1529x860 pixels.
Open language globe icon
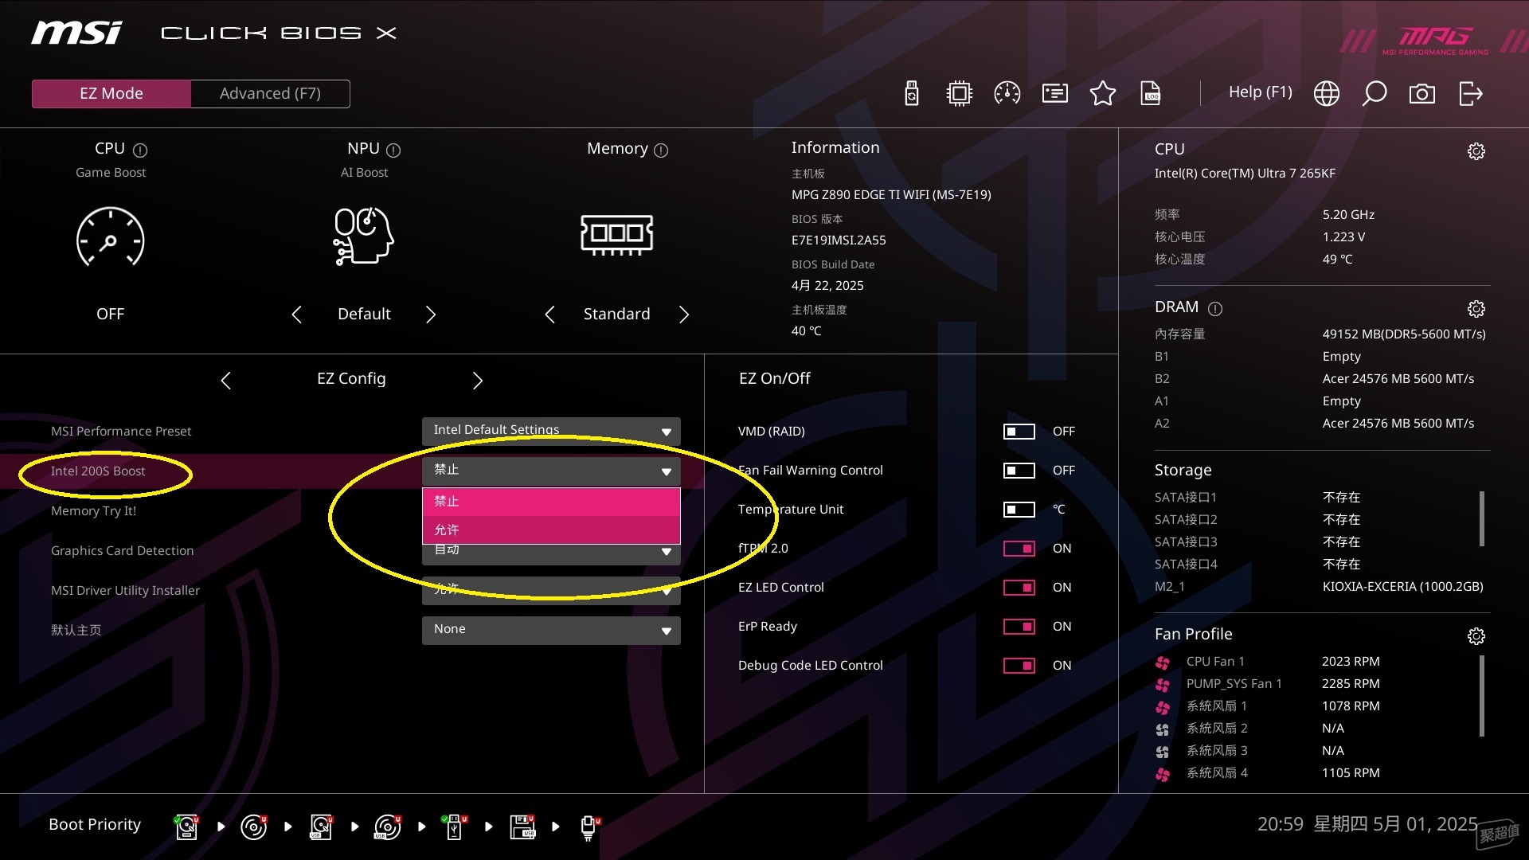1327,93
